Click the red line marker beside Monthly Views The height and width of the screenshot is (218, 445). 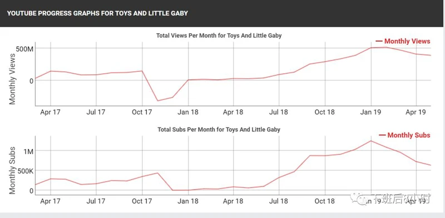pos(379,41)
